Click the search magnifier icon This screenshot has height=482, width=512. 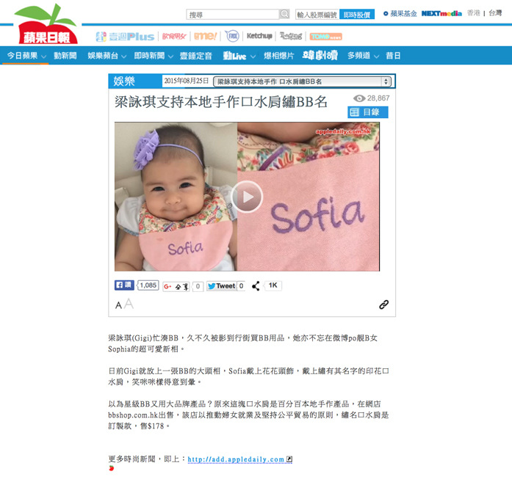tap(284, 14)
